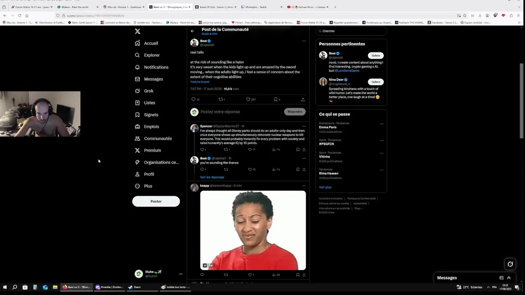Open account menu dots next to illuhe
This screenshot has height=295, width=525.
coord(180,274)
